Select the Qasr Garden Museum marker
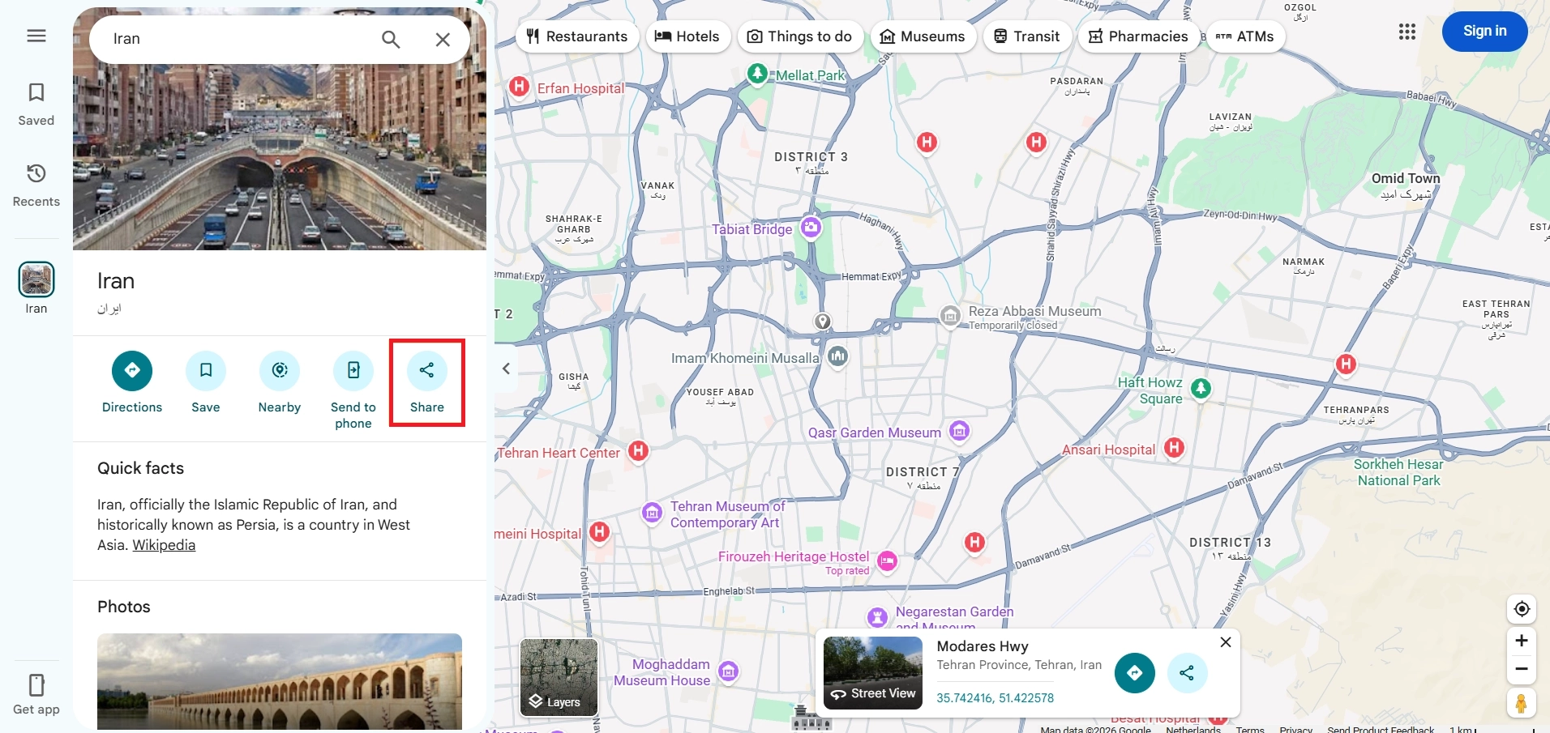 coord(960,431)
